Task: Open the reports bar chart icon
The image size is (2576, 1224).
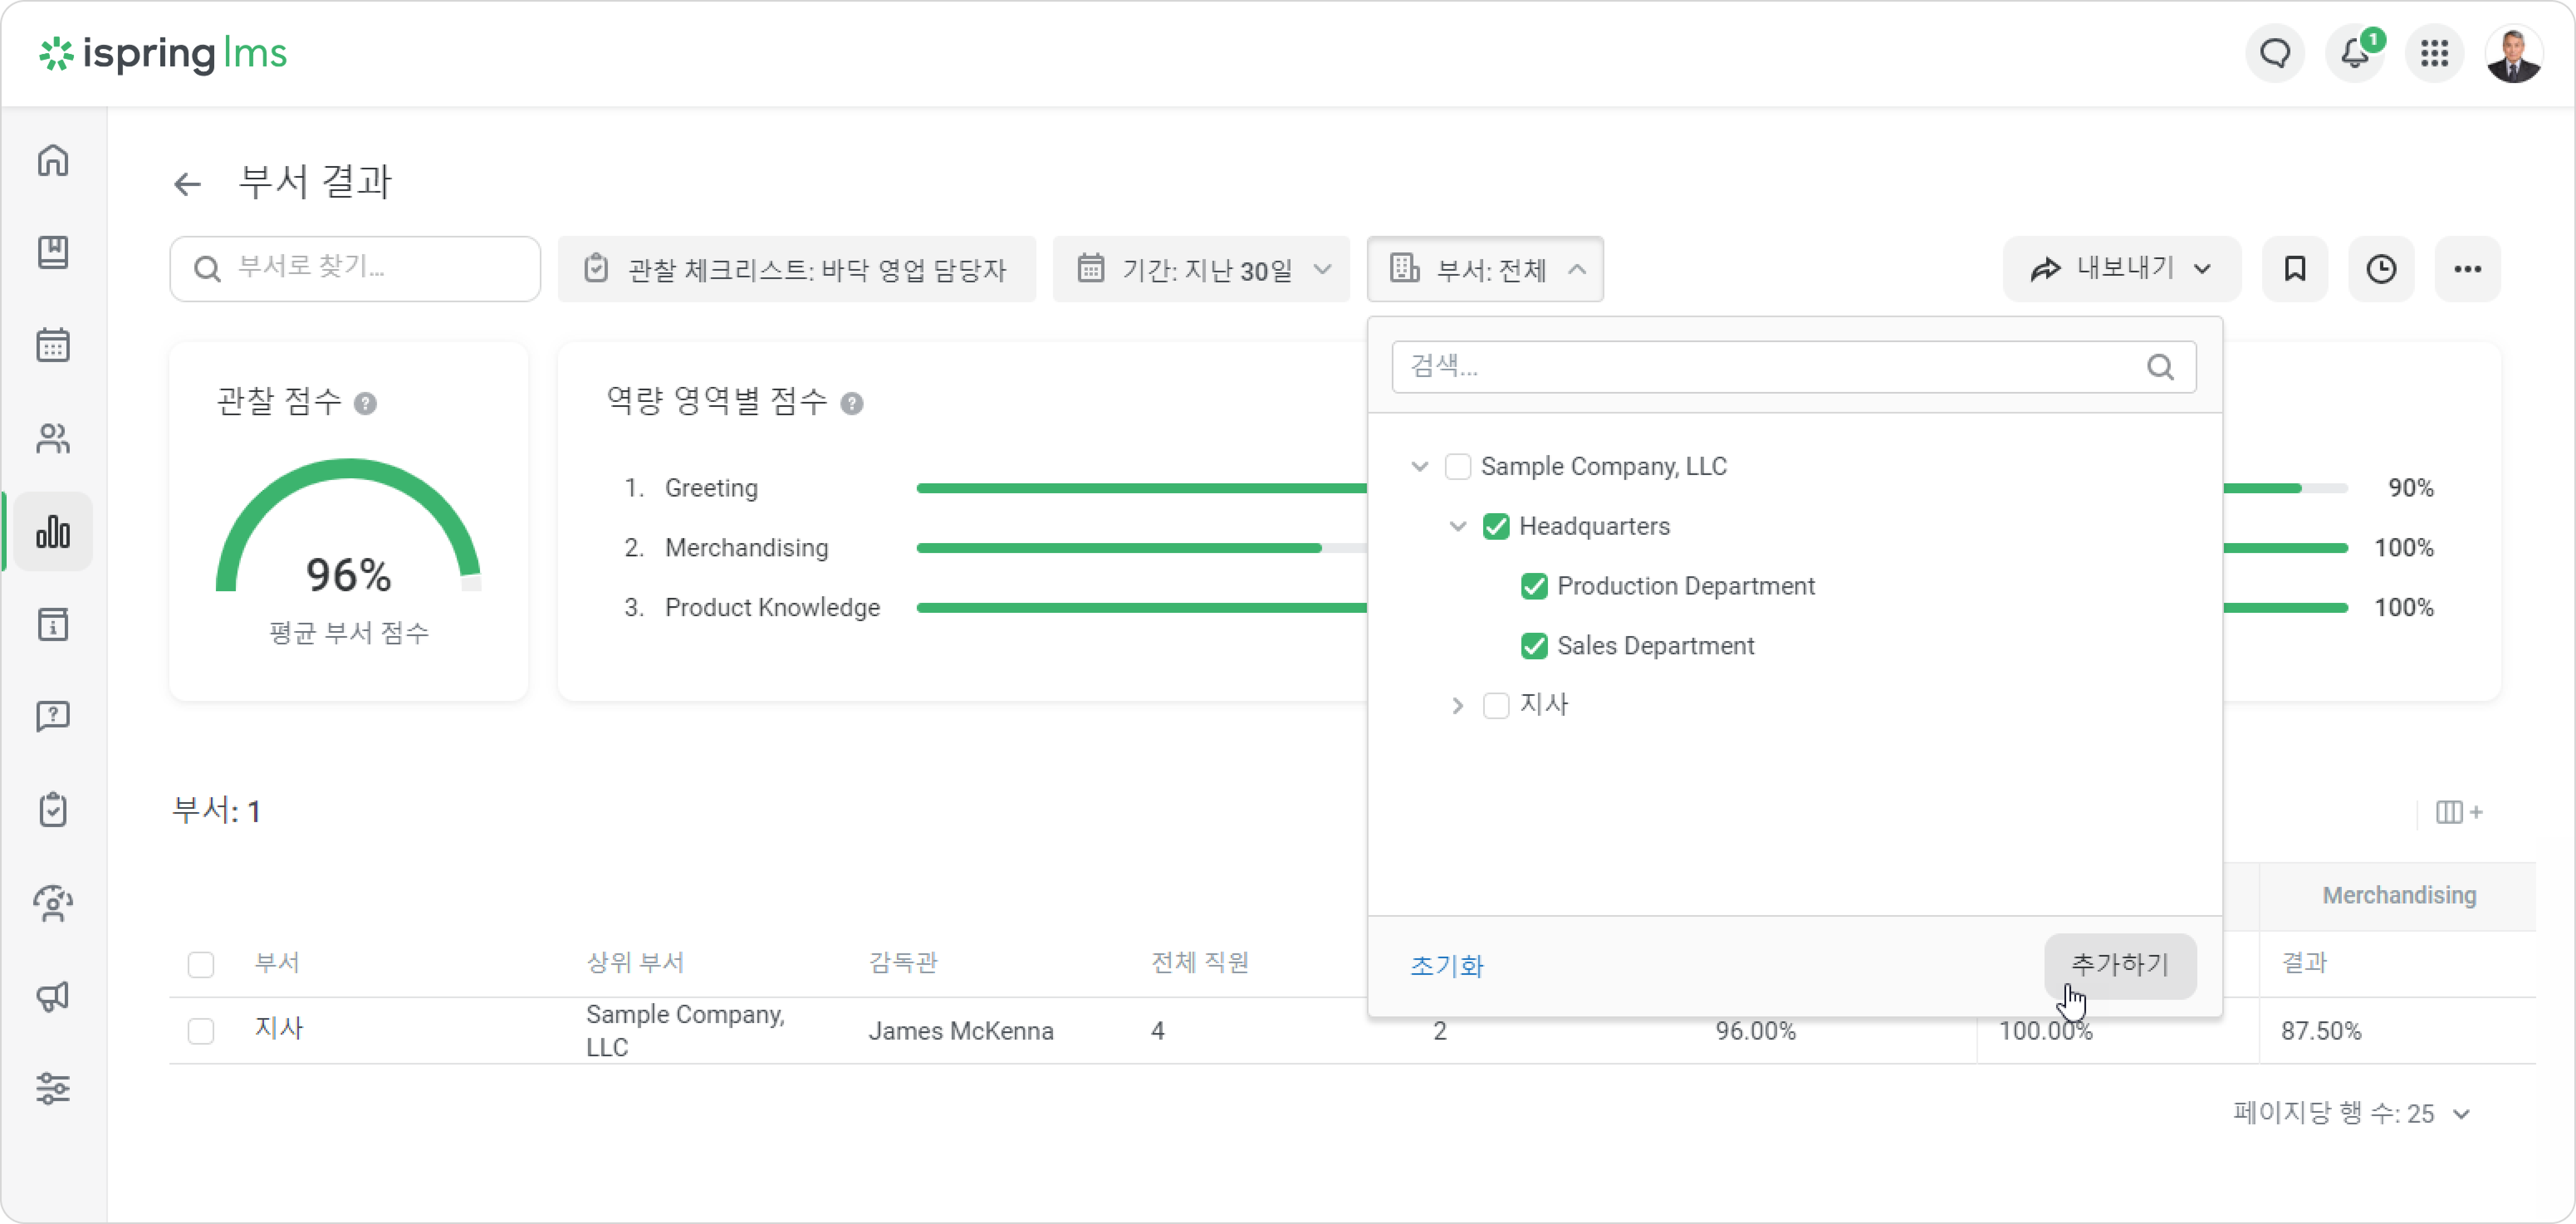Action: (x=53, y=531)
